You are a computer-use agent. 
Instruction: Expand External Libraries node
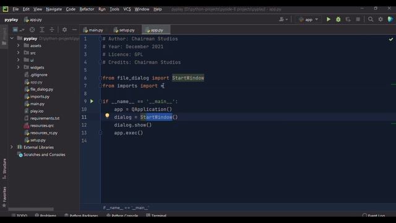[x=12, y=147]
